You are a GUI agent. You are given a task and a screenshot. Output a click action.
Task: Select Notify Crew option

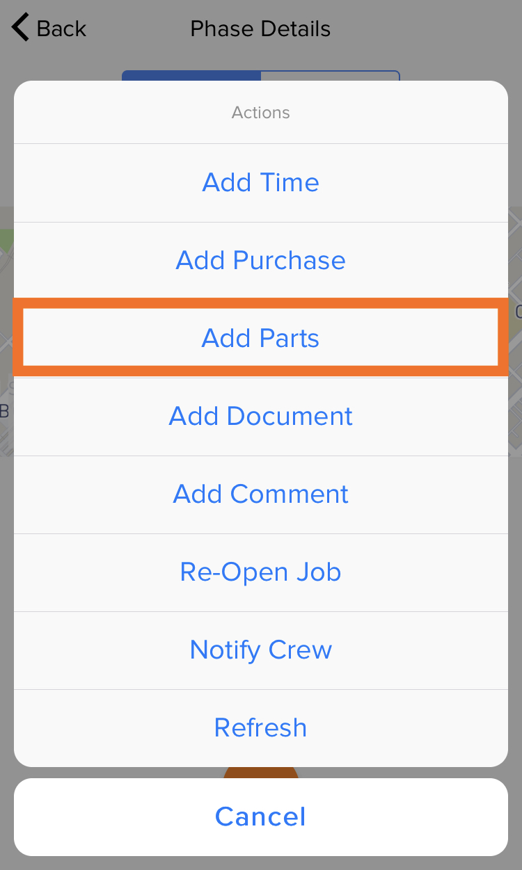(x=261, y=650)
